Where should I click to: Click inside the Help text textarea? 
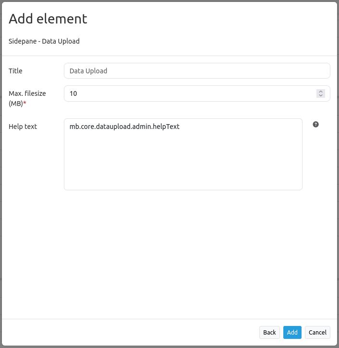tap(182, 153)
